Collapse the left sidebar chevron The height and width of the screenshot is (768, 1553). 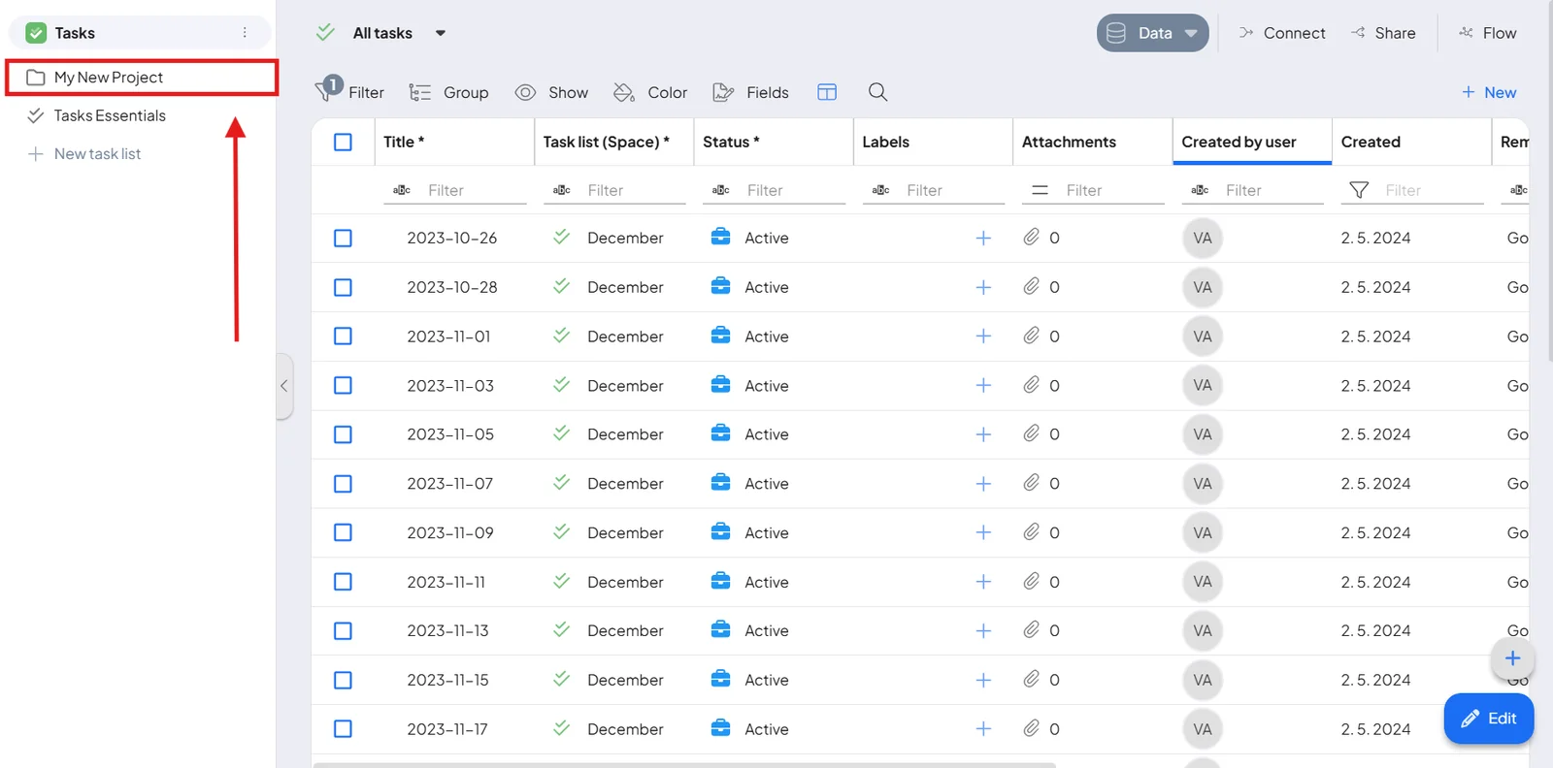pos(284,386)
